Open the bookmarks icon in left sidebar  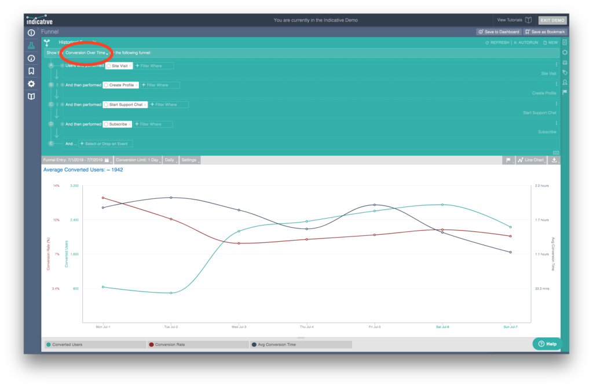31,71
